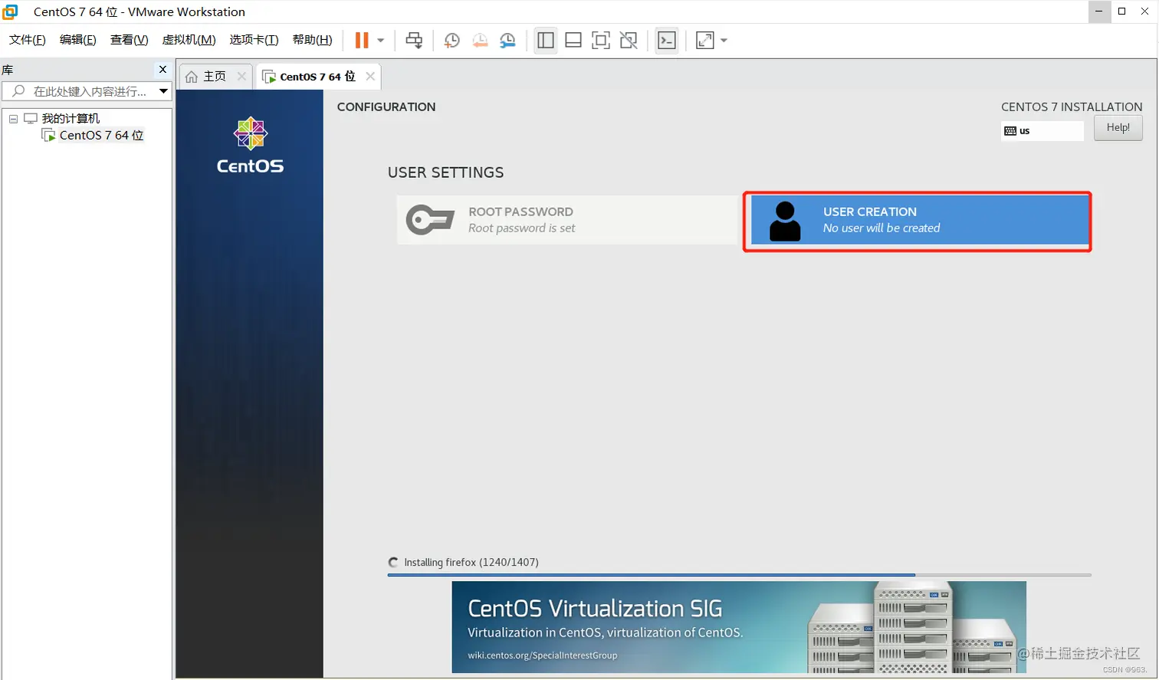
Task: Click the VMware Workstation title bar icon
Action: pyautogui.click(x=10, y=11)
